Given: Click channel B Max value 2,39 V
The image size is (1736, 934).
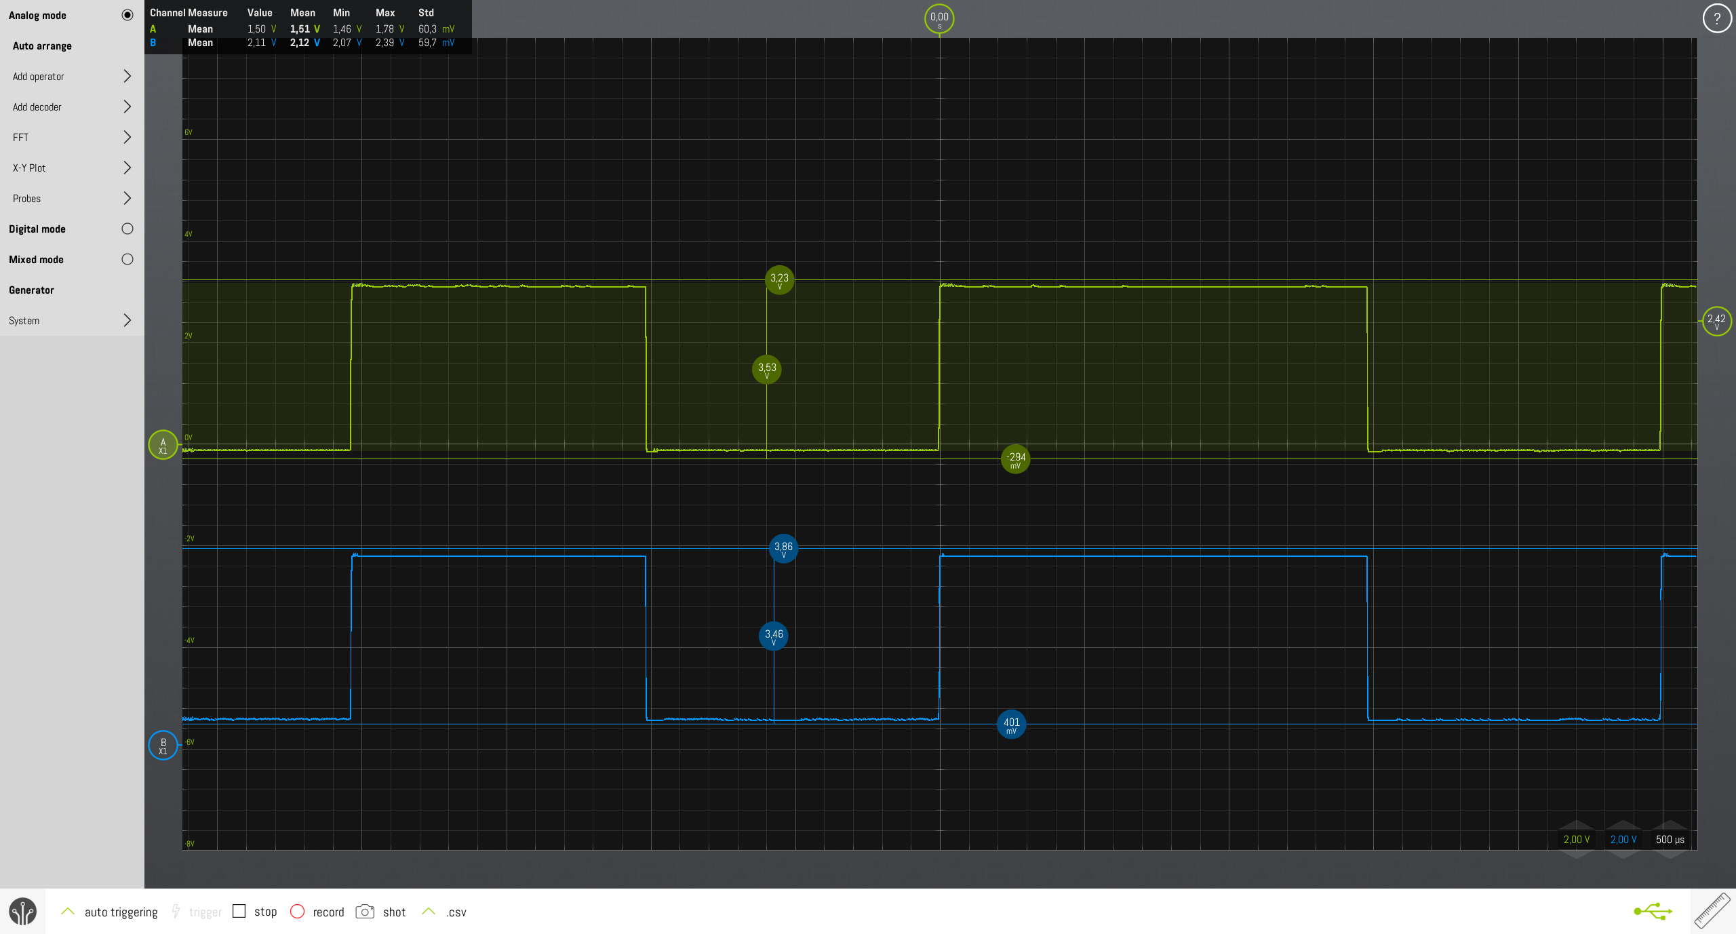Looking at the screenshot, I should (390, 43).
